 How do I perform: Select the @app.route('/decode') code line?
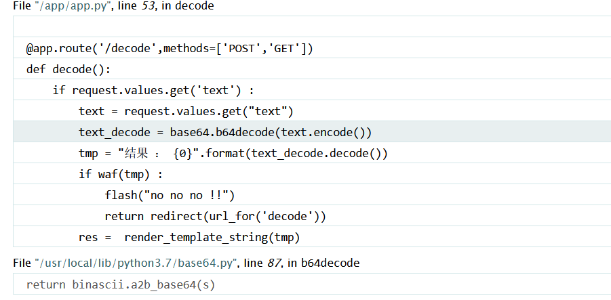312,48
